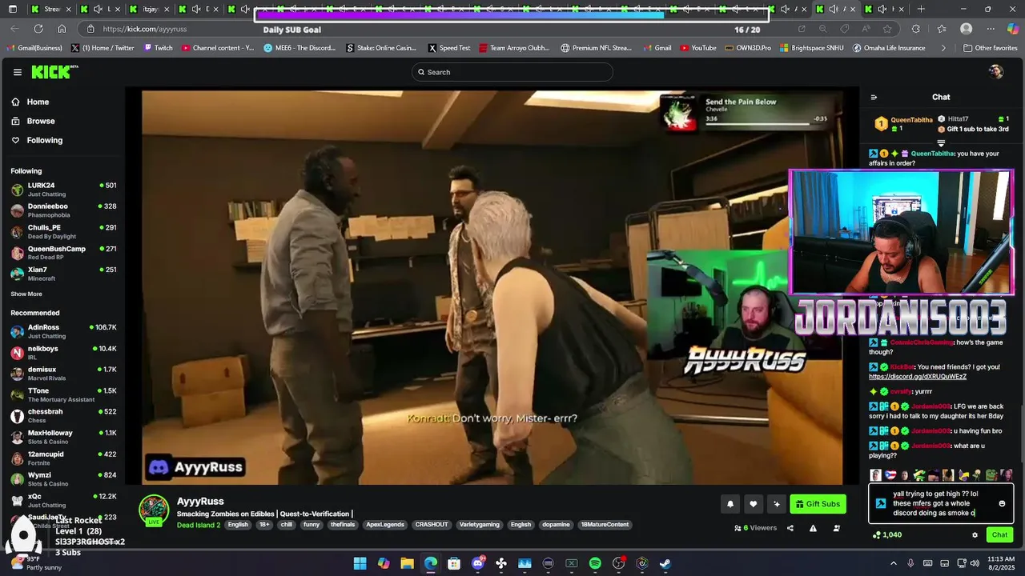The width and height of the screenshot is (1025, 576).
Task: Open QueenBushCamp channel in sidebar
Action: [62, 253]
